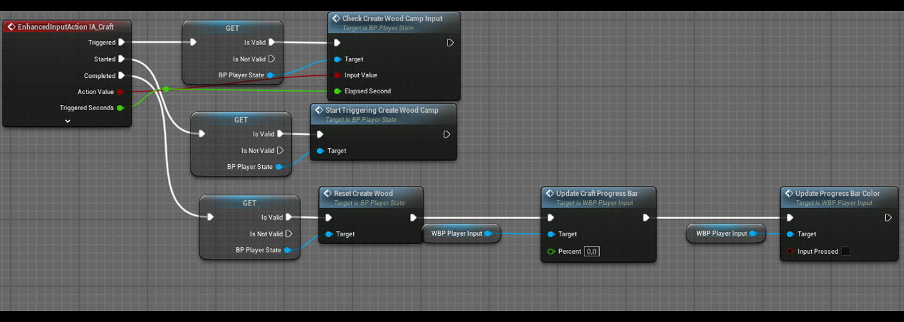Click the dark red Input Pressed pin
The width and height of the screenshot is (904, 322).
790,251
